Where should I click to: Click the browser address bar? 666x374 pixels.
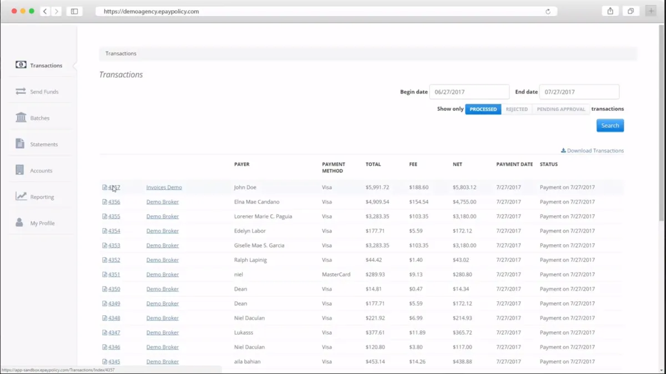(322, 11)
